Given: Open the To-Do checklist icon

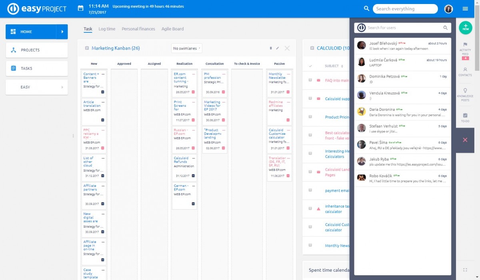Looking at the screenshot, I should [x=465, y=116].
